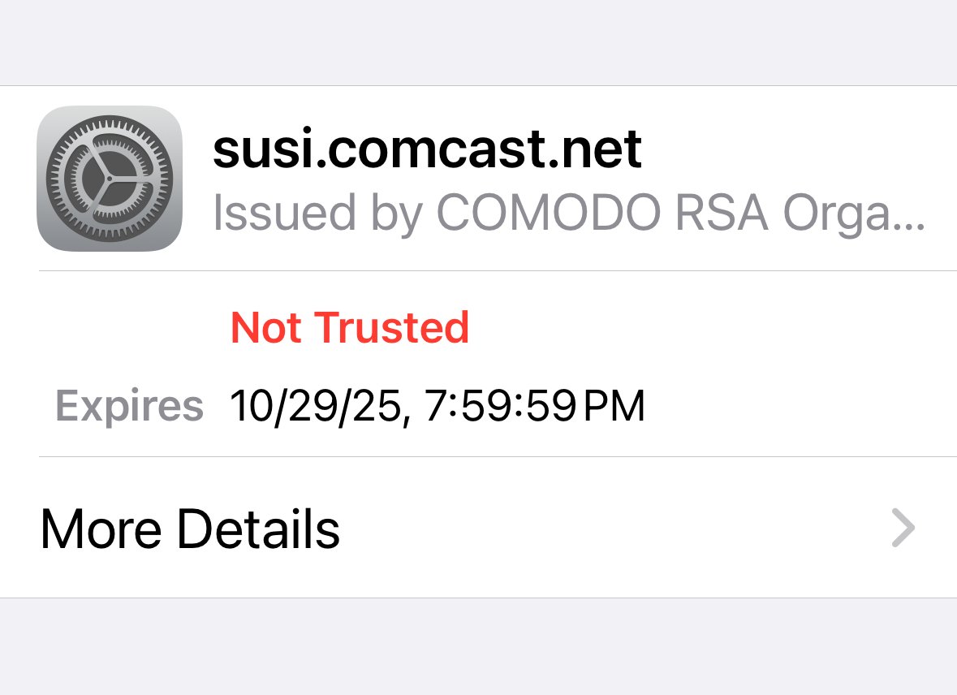Tap the Settings gear certificate icon
The width and height of the screenshot is (957, 695).
click(110, 179)
